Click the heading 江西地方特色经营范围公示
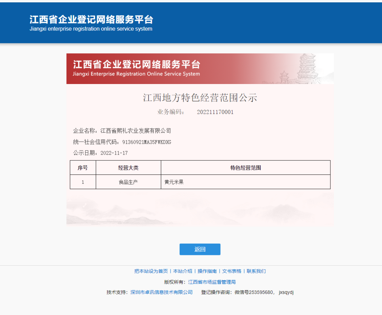This screenshot has height=315, width=382. (x=200, y=98)
